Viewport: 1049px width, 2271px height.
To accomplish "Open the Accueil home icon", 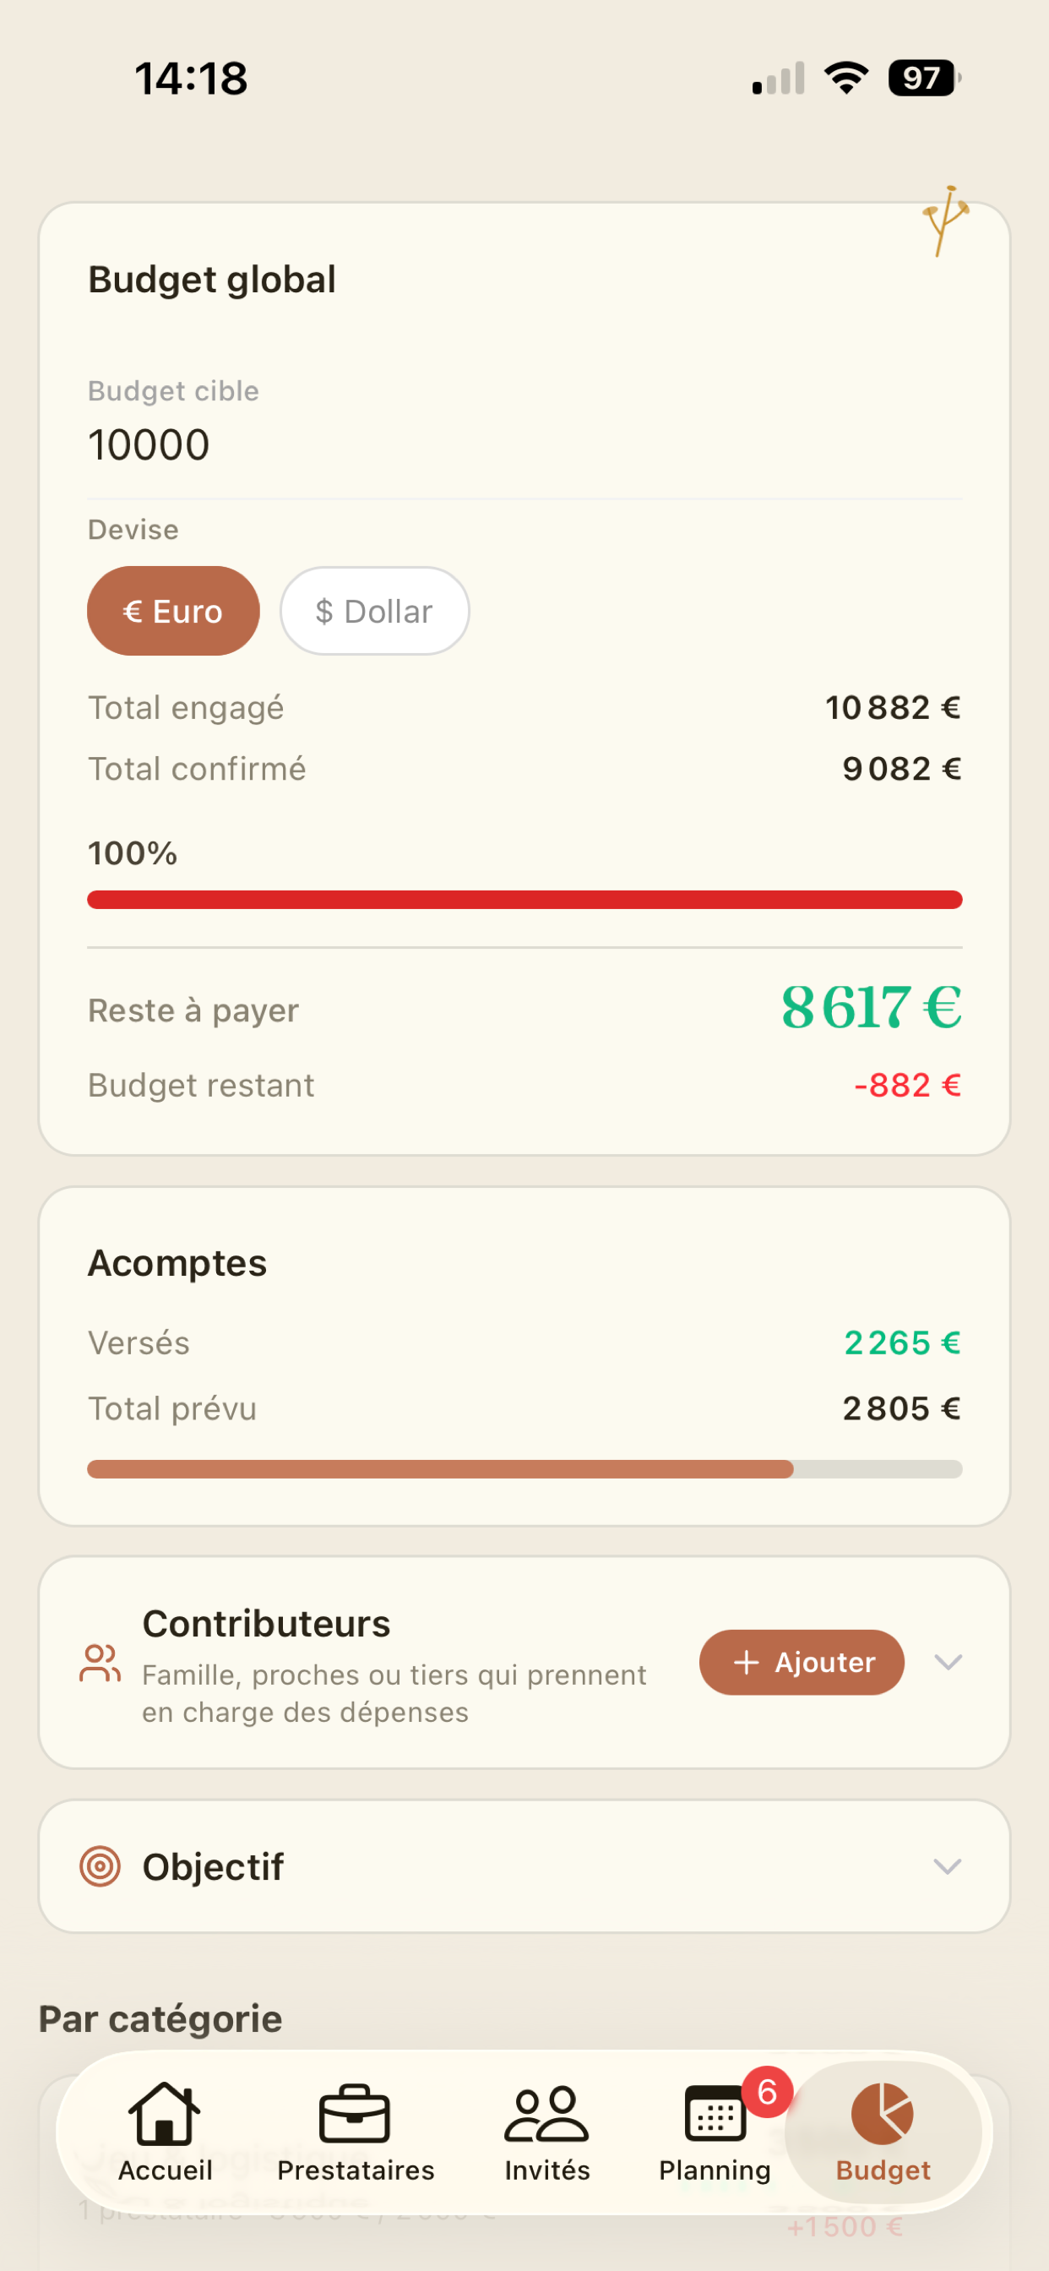I will 165,2113.
